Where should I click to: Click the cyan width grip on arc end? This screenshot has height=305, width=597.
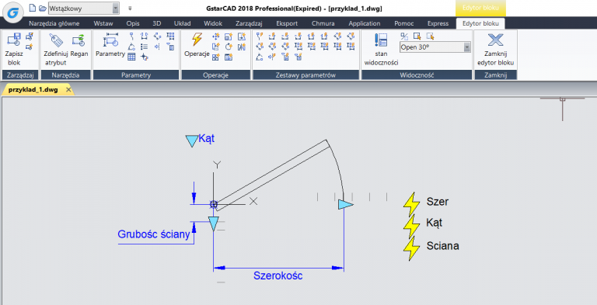[346, 205]
